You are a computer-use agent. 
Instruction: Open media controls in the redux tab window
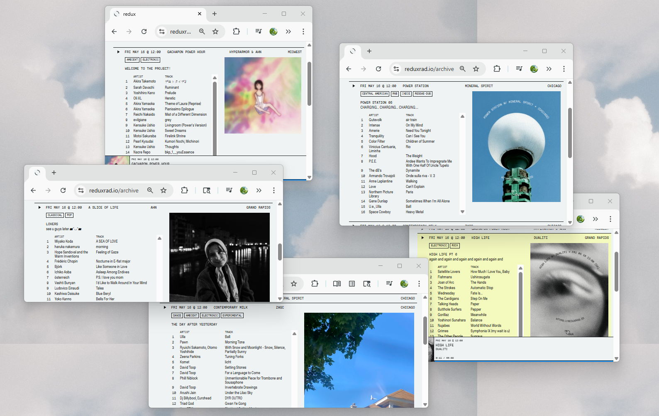pyautogui.click(x=259, y=32)
